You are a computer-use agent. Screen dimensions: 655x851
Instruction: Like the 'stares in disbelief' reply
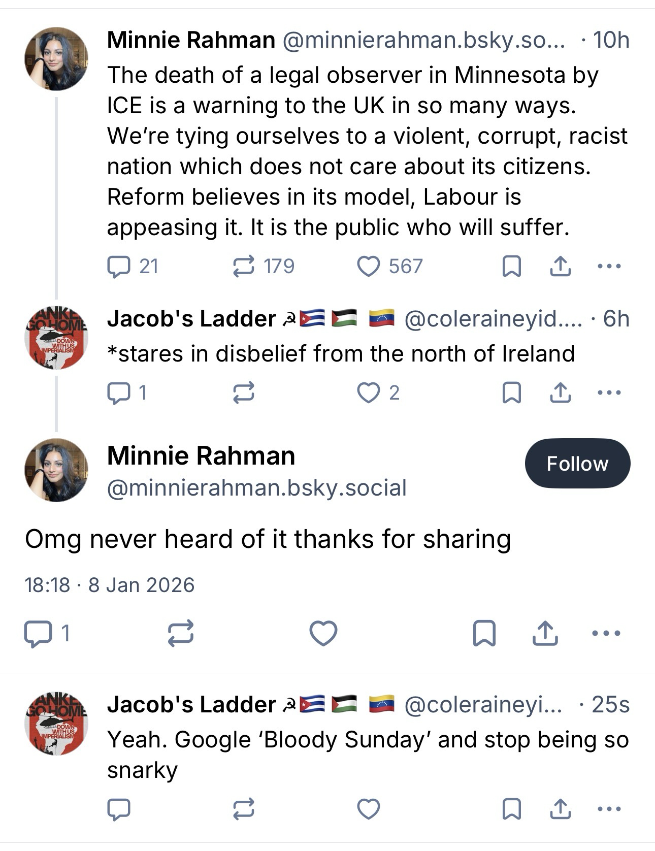(x=369, y=393)
